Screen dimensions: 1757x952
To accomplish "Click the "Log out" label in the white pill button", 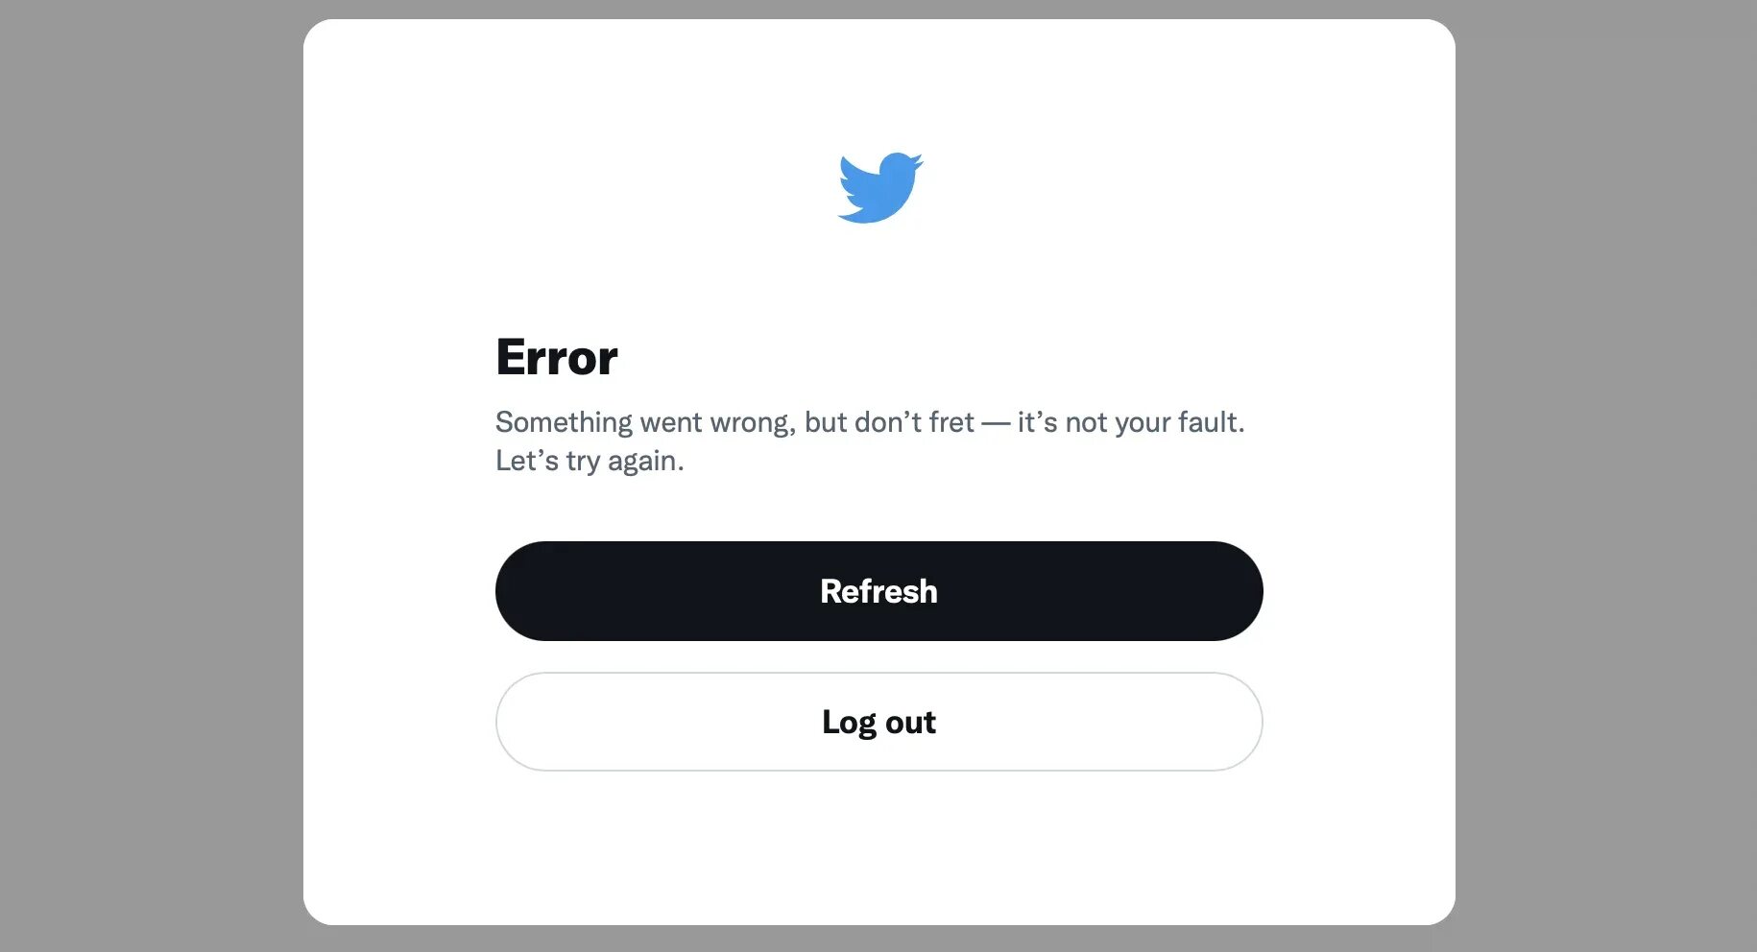I will (878, 722).
